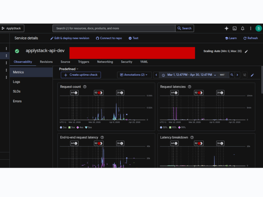Click the 95% legend swatch in Request latencies
The height and width of the screenshot is (197, 263).
(170, 127)
